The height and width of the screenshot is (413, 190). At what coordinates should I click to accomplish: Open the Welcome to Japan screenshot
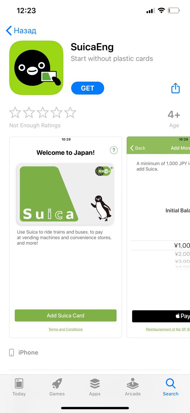[x=66, y=237]
